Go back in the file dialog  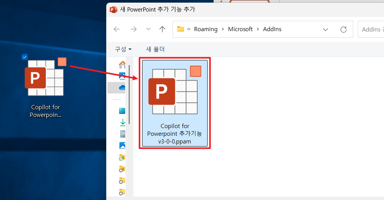(117, 29)
